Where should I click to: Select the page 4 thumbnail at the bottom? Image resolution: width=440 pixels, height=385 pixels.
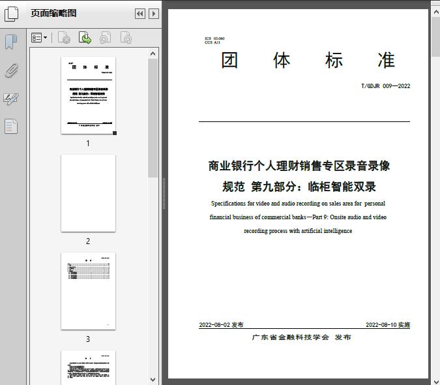[x=88, y=367]
